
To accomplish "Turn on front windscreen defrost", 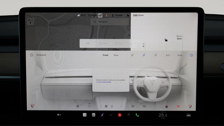I will (133, 106).
